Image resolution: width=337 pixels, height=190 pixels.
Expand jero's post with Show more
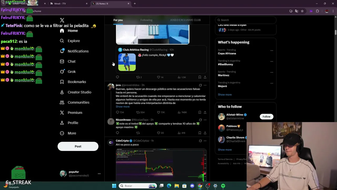123,107
